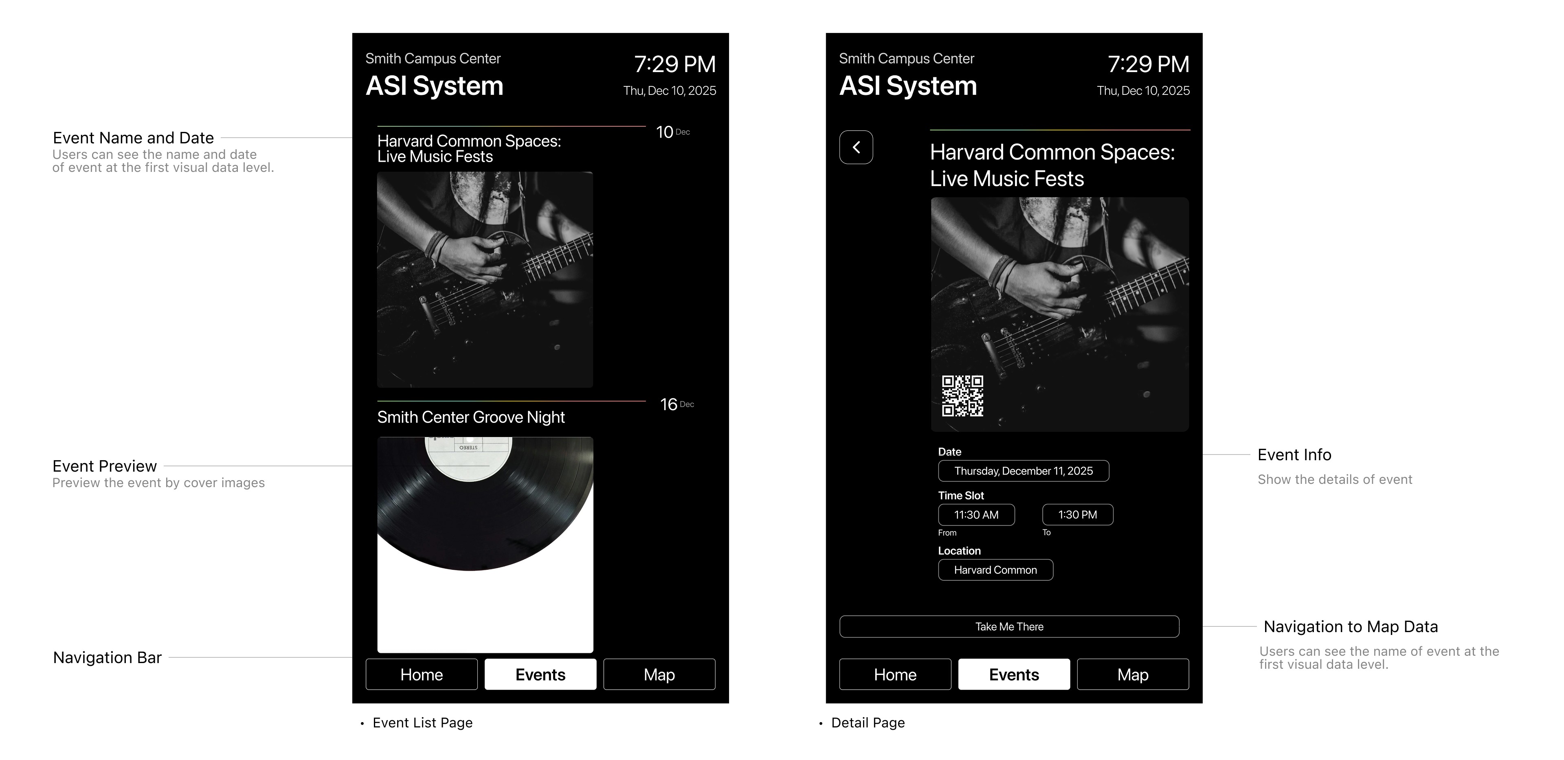Click Smith Center Groove Night event title
Screen dimensions: 1564x760
click(471, 417)
